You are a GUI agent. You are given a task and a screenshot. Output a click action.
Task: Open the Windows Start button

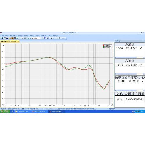pyautogui.click(x=5, y=112)
